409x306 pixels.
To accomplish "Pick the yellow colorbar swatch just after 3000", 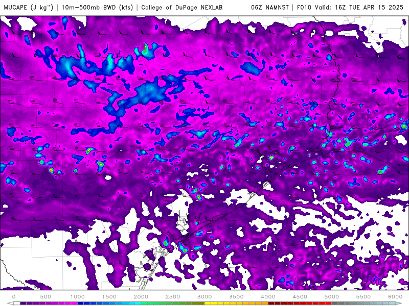I will (208, 303).
